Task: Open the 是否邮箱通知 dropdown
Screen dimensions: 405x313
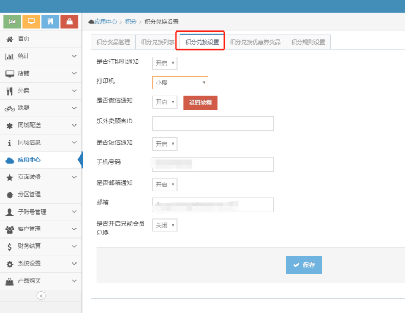Action: click(164, 185)
